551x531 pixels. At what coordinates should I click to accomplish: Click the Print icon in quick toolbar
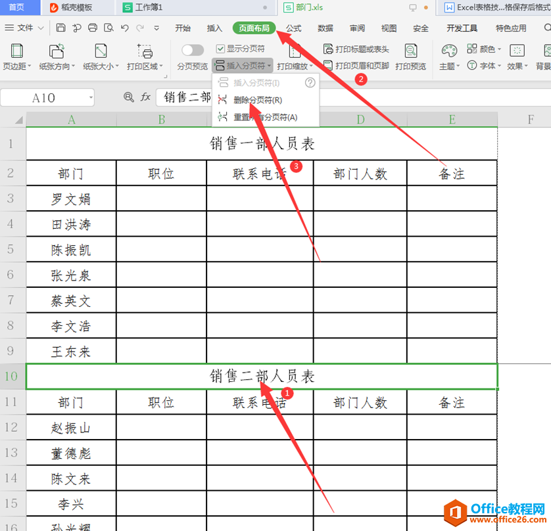click(x=93, y=28)
